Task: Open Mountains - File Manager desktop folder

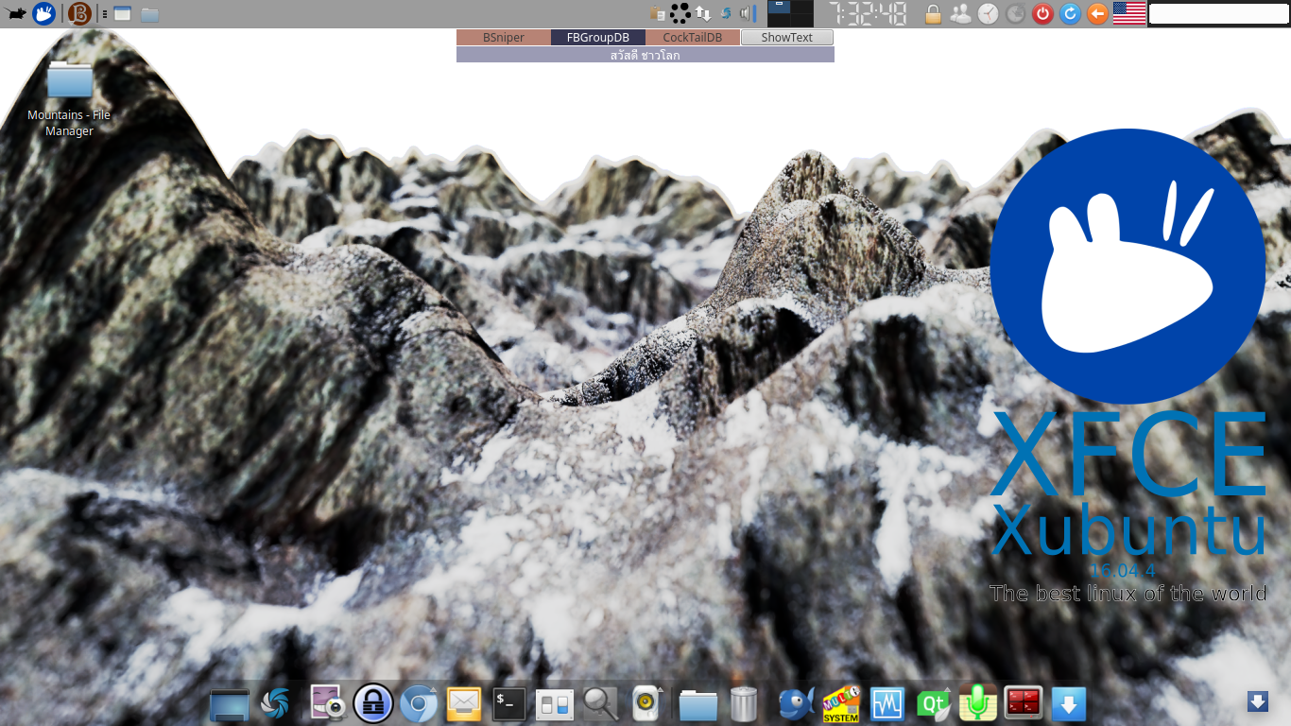Action: pyautogui.click(x=69, y=98)
